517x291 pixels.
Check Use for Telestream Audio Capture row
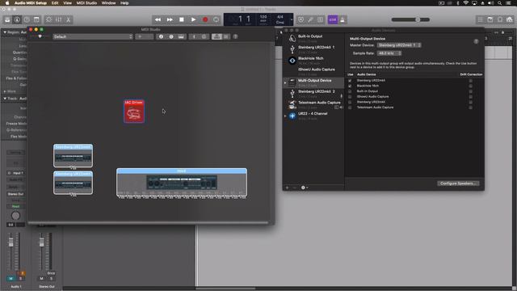(350, 108)
